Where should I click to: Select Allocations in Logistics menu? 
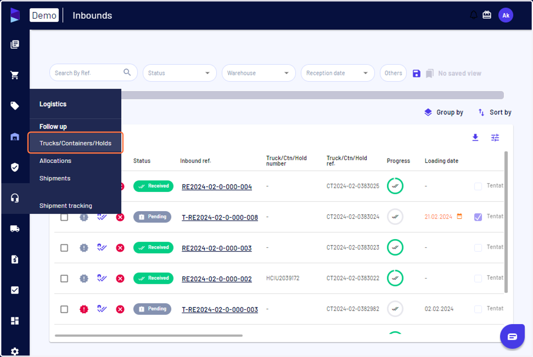[56, 161]
